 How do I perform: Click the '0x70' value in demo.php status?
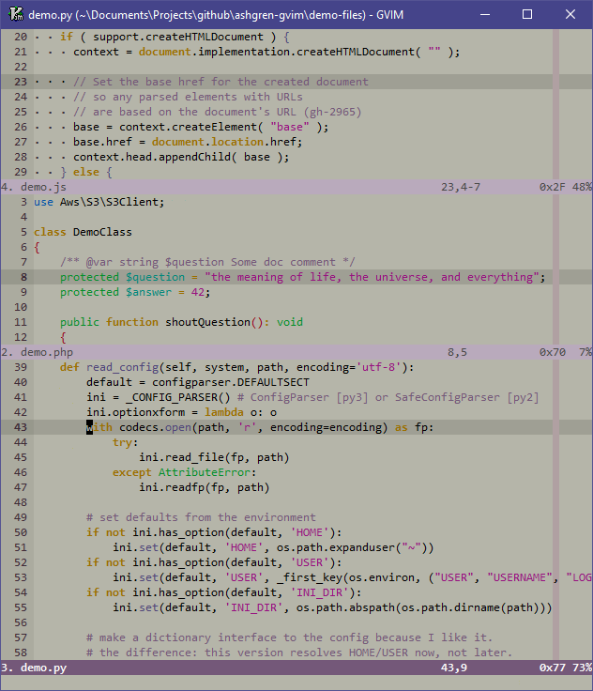coord(553,352)
